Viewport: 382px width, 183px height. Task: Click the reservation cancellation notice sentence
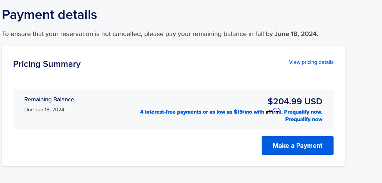point(160,34)
